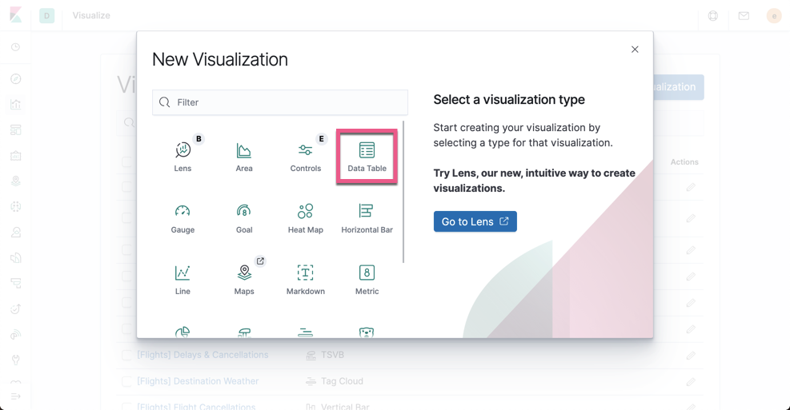Select the Data Table visualization
The image size is (790, 410).
[367, 157]
